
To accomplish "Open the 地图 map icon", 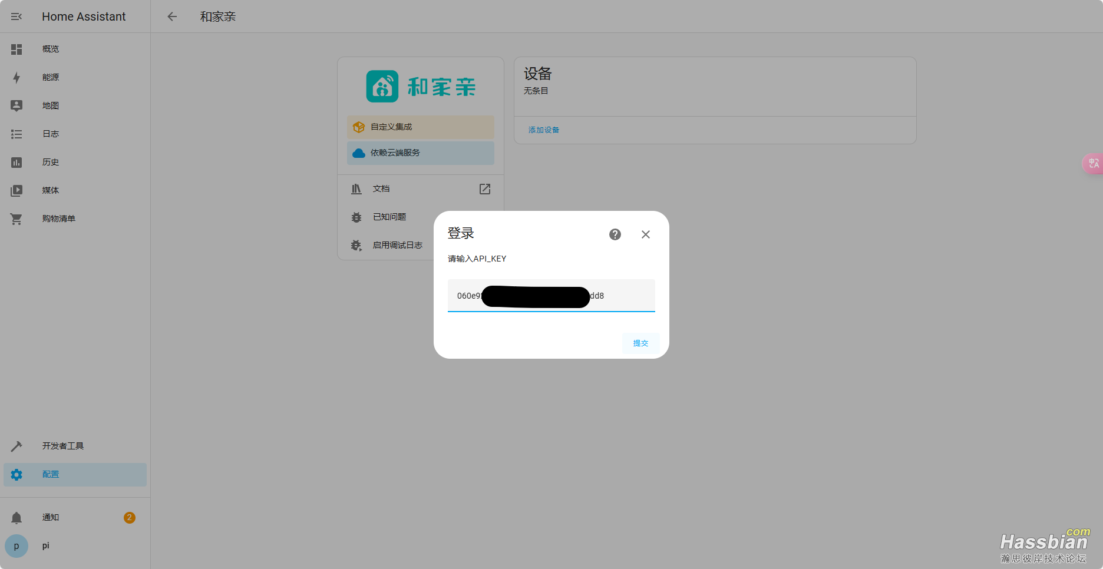I will (16, 106).
